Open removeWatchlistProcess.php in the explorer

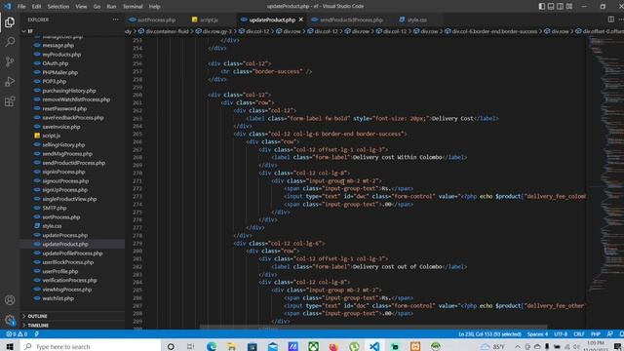(x=76, y=99)
